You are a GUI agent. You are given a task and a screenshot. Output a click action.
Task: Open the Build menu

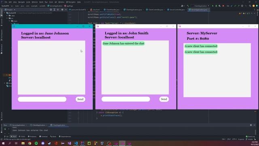(41, 2)
